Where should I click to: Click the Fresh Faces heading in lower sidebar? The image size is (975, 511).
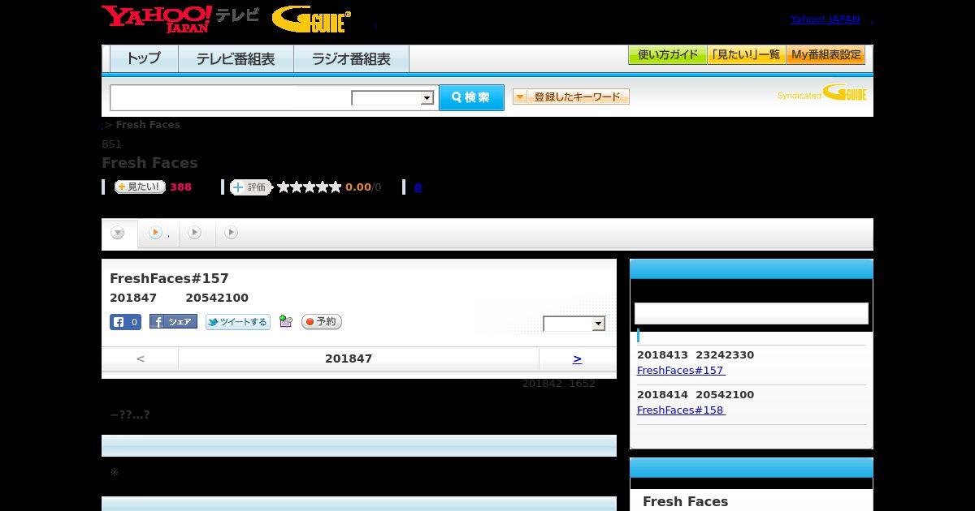point(685,501)
